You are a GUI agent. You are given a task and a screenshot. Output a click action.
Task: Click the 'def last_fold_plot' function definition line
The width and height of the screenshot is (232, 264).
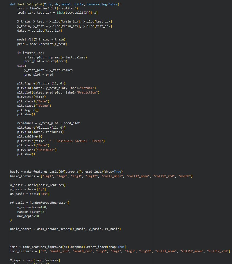pyautogui.click(x=65, y=4)
